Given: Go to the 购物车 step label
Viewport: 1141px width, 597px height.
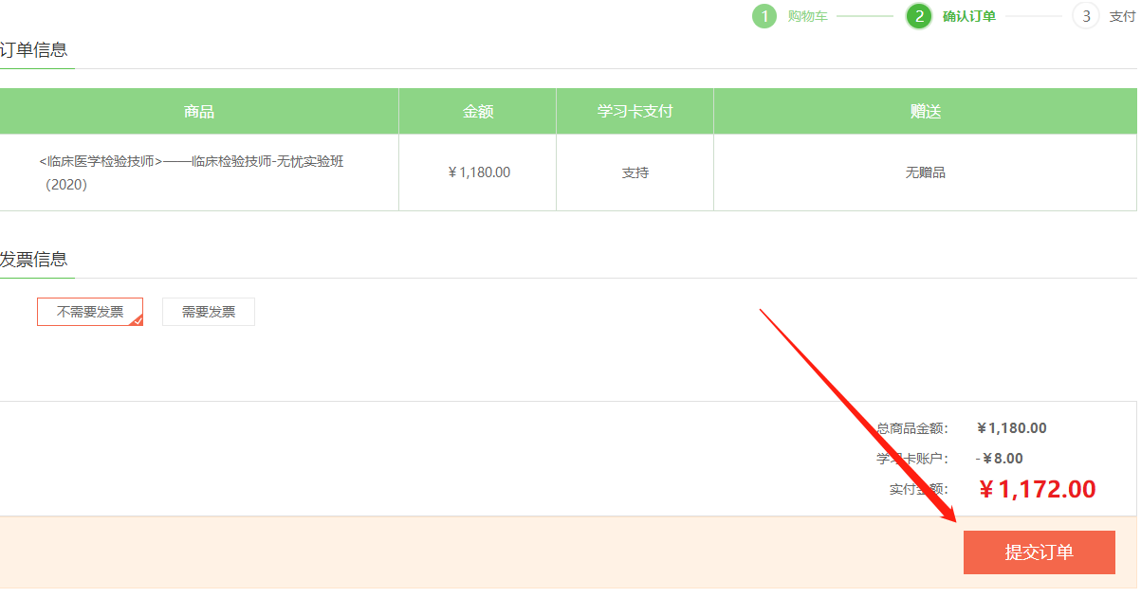Looking at the screenshot, I should point(807,16).
